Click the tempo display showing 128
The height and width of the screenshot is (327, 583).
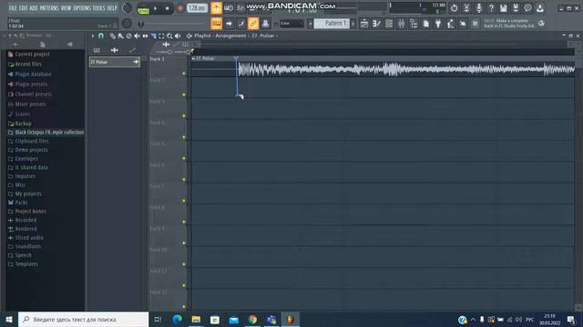(197, 8)
